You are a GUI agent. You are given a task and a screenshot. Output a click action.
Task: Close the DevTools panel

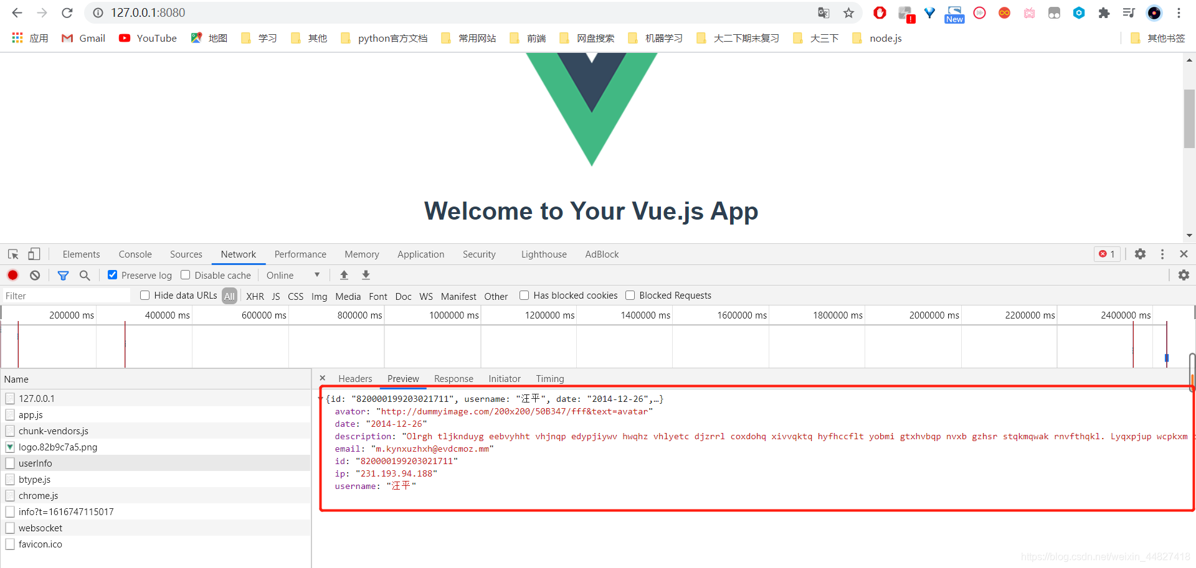(x=1184, y=254)
